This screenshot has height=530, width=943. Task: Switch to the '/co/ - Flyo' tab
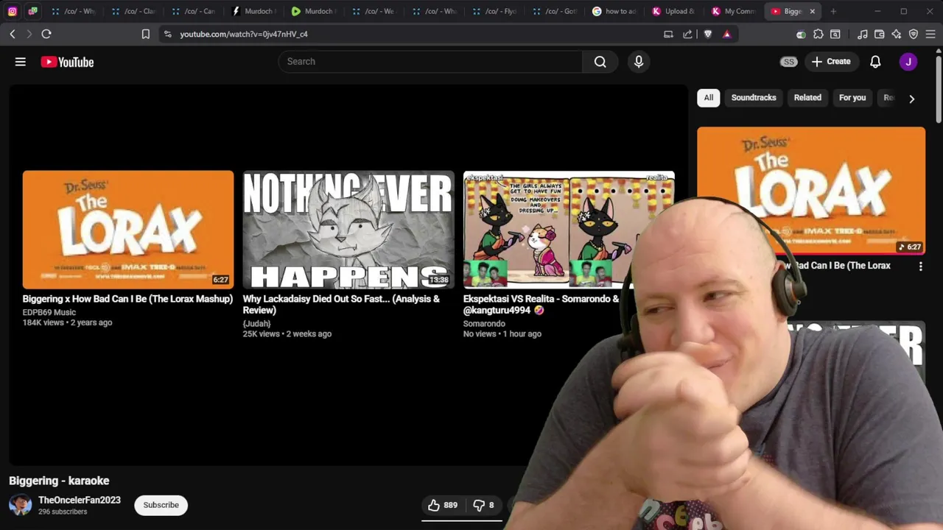pos(497,11)
